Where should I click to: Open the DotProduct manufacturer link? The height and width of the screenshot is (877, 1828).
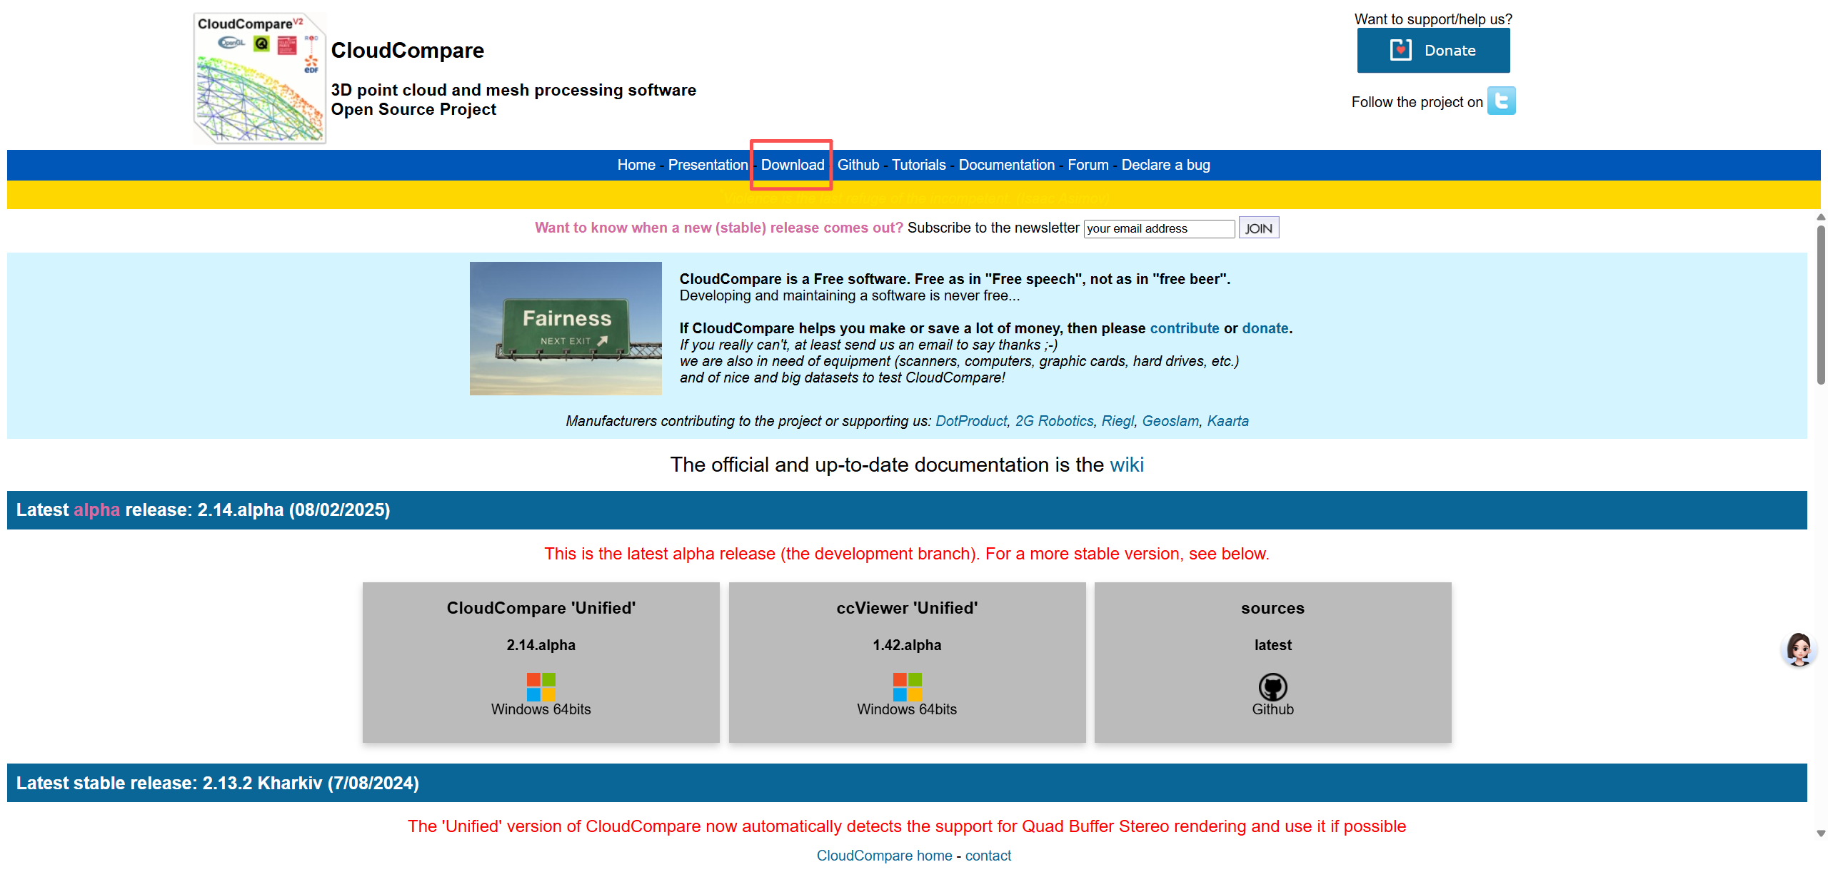[970, 421]
